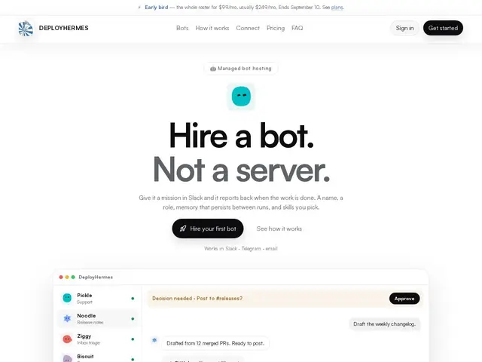Select the Noodle Release notes bot row
The height and width of the screenshot is (362, 482).
[98, 318]
